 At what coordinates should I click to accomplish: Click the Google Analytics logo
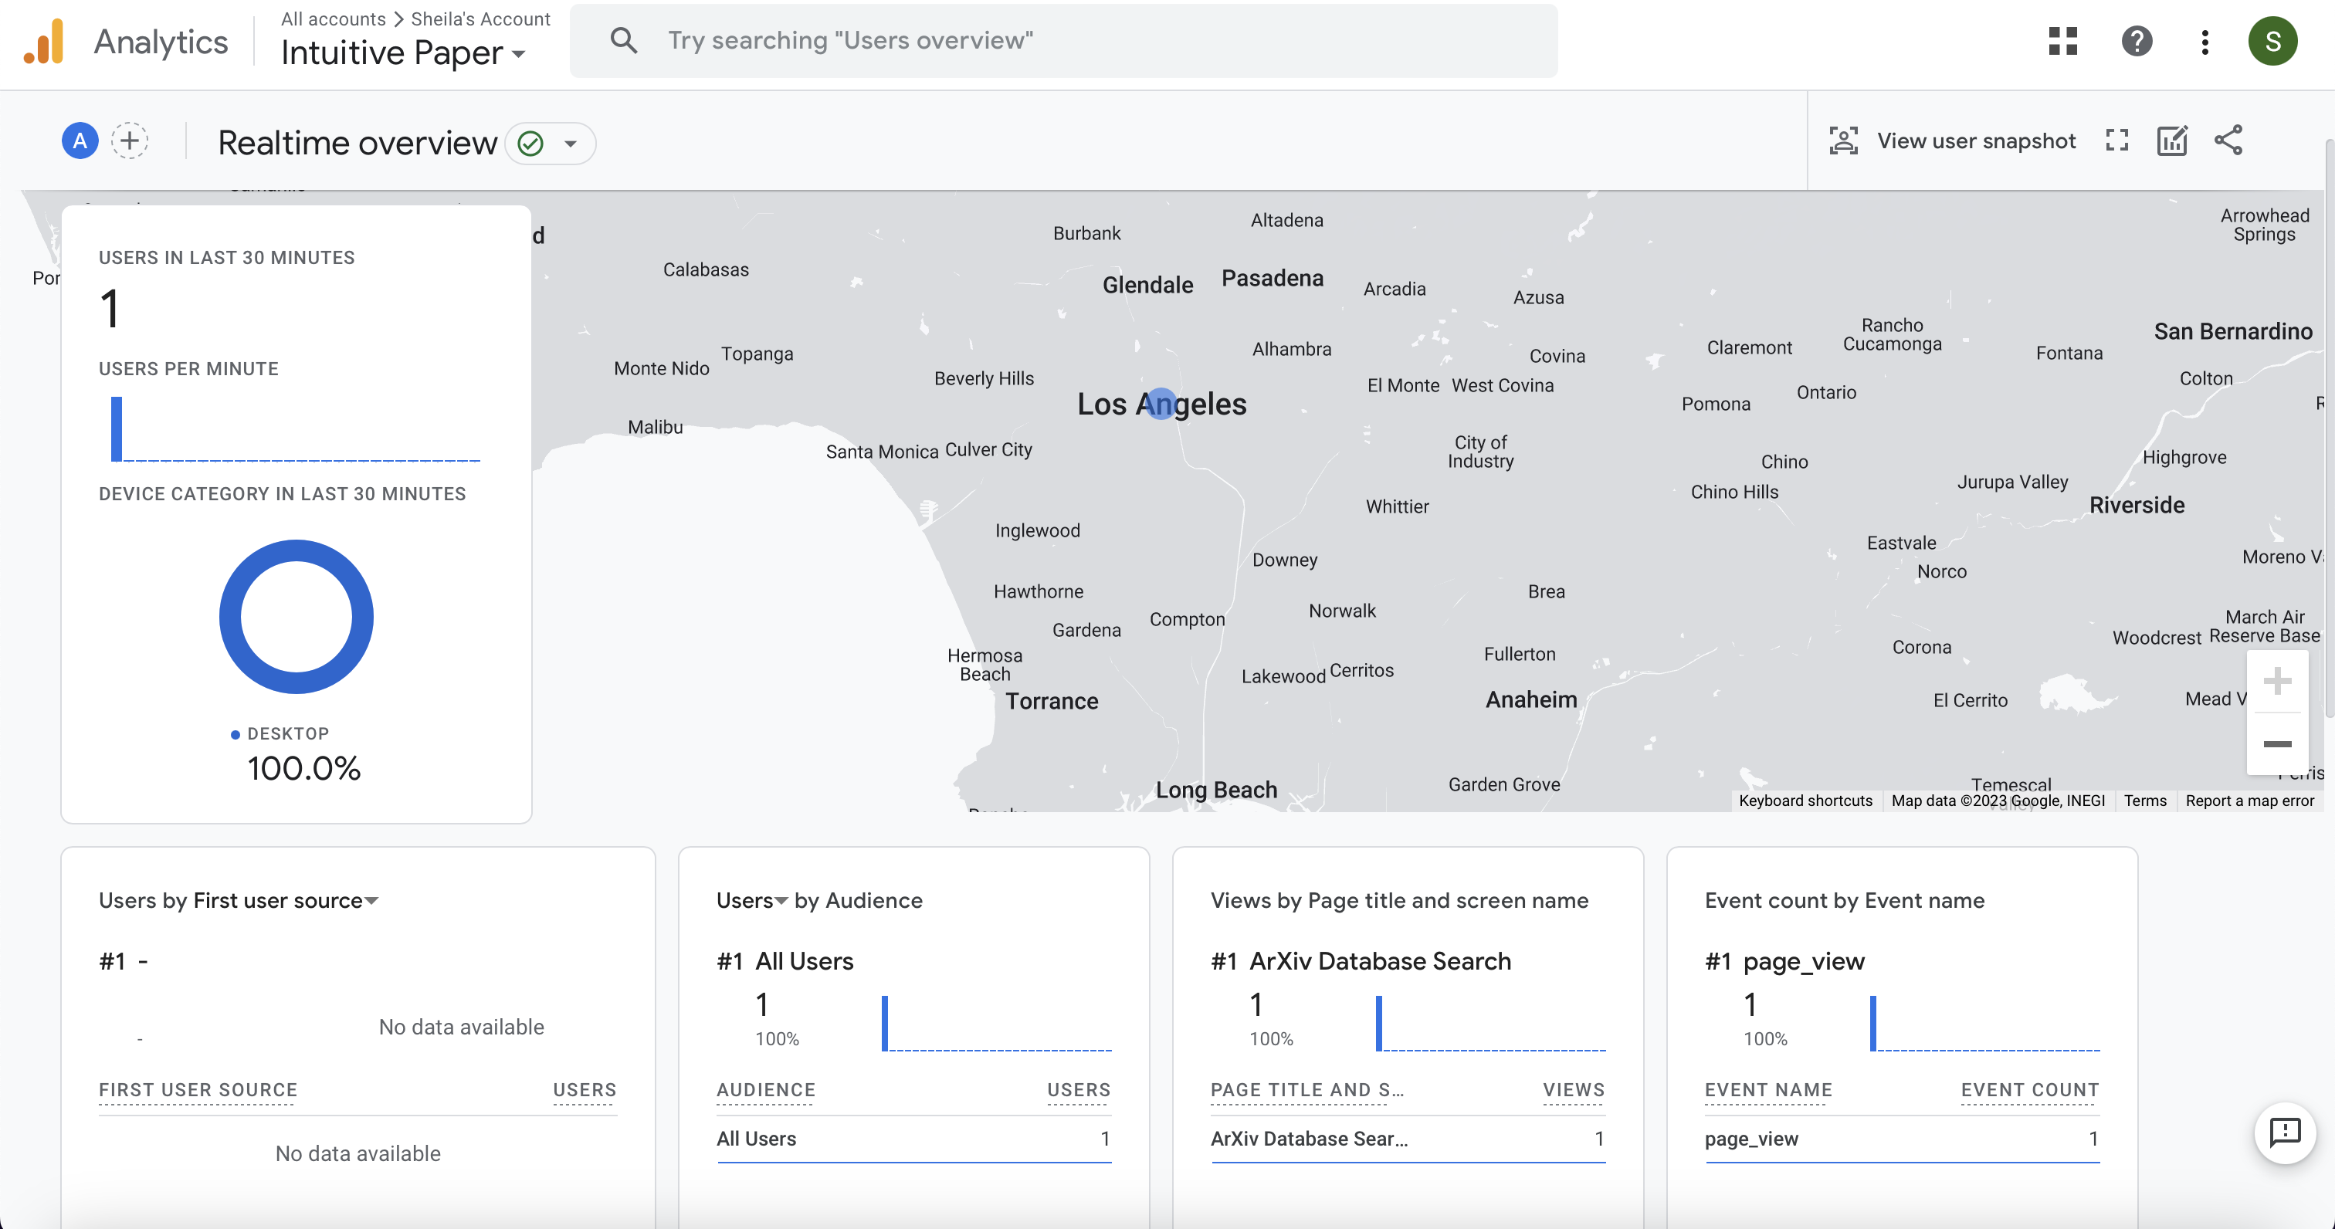(43, 42)
